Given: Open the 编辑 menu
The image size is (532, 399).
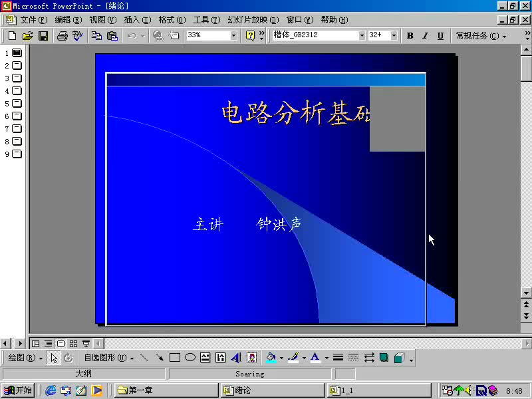Looking at the screenshot, I should point(68,20).
